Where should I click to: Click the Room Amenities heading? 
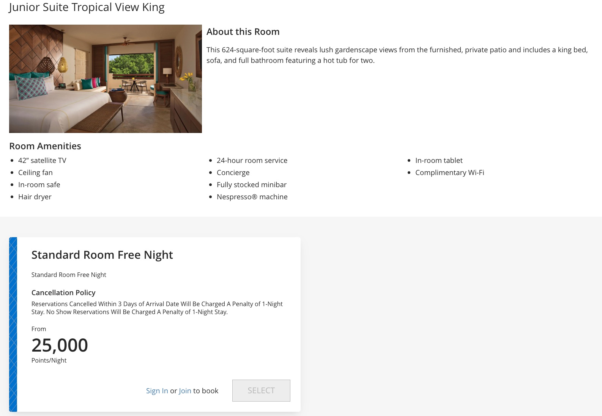45,146
